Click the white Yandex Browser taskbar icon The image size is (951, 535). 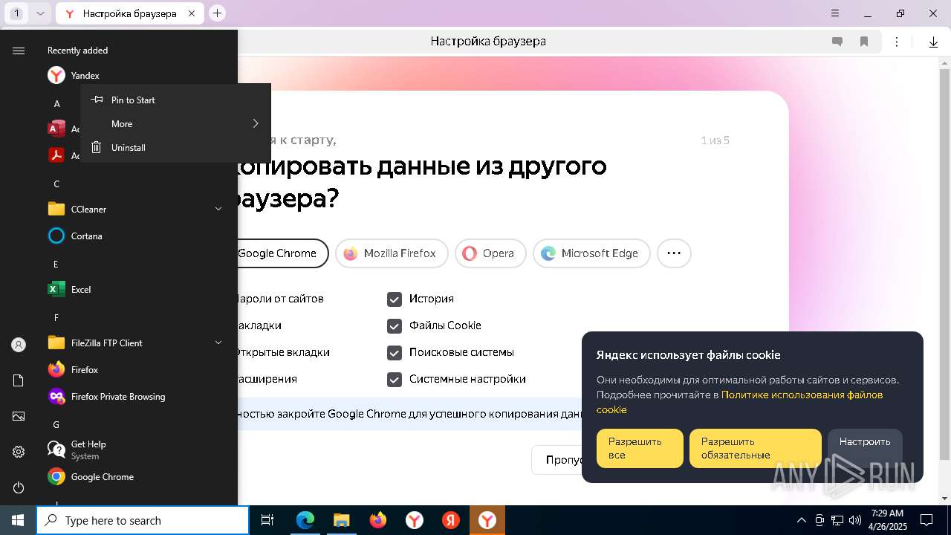[x=415, y=520]
